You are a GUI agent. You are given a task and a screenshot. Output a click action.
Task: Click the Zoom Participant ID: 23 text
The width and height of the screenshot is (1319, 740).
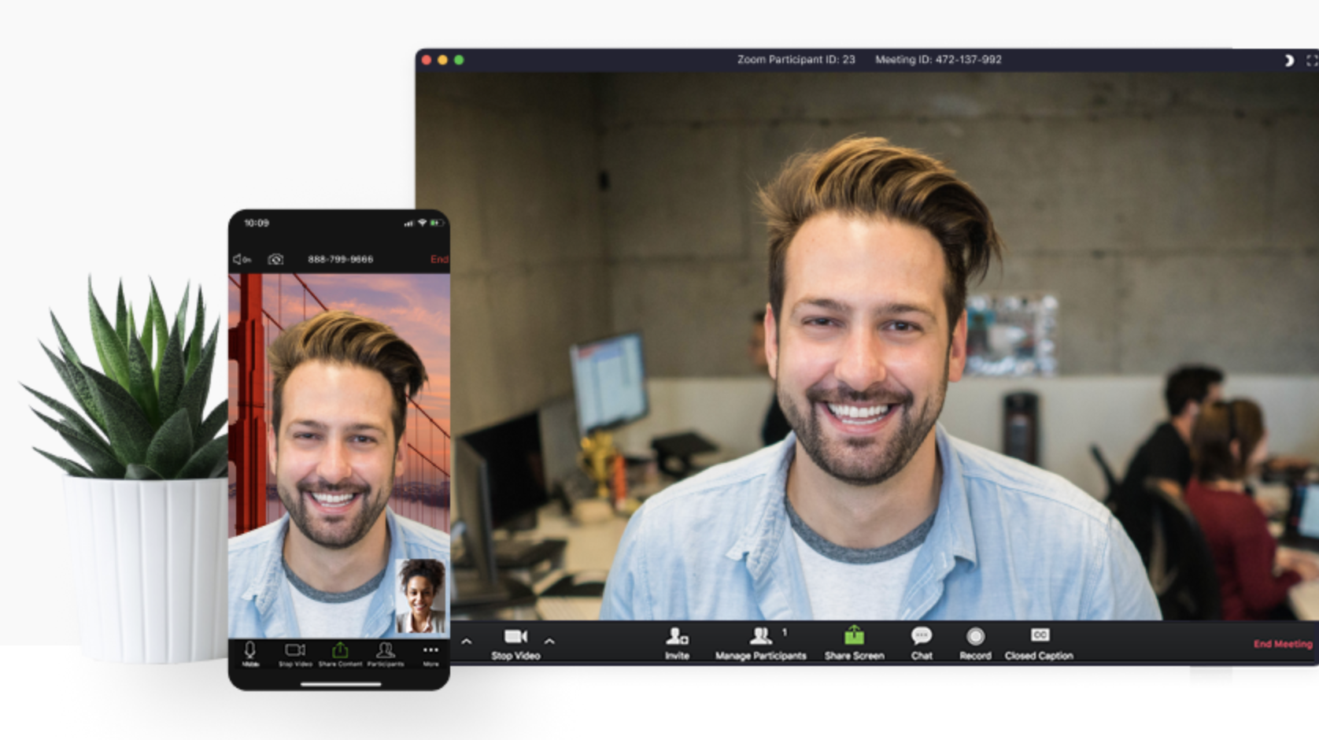[x=796, y=60]
